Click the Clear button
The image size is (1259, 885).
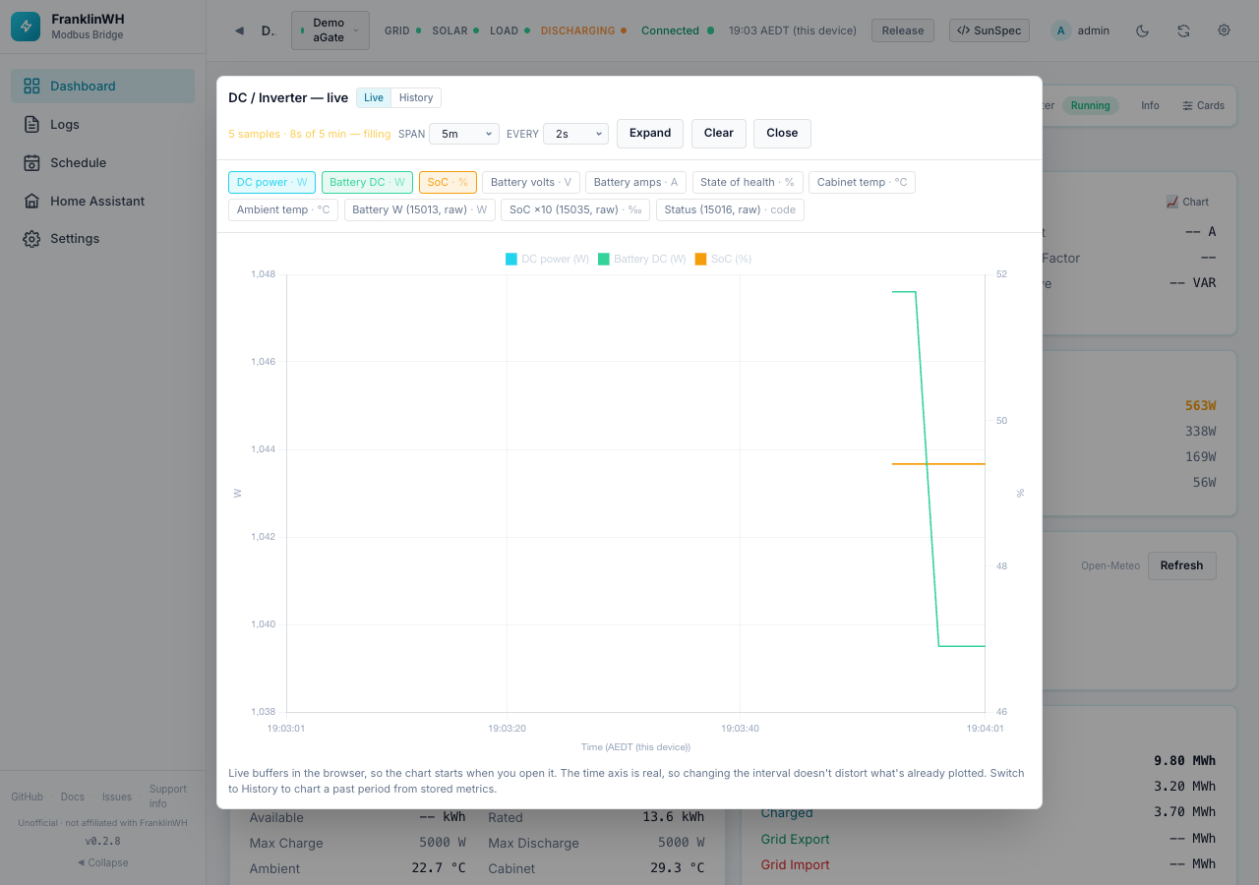click(719, 134)
